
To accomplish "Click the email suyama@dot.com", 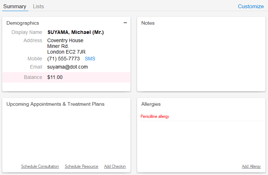I will [67, 67].
